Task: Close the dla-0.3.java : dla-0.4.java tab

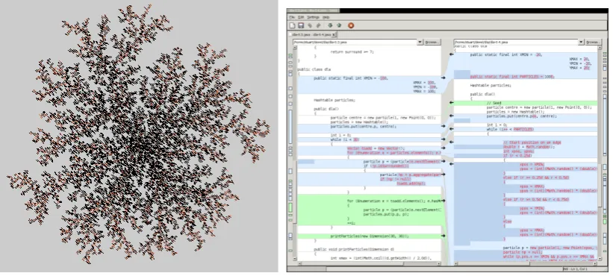Action: point(334,35)
